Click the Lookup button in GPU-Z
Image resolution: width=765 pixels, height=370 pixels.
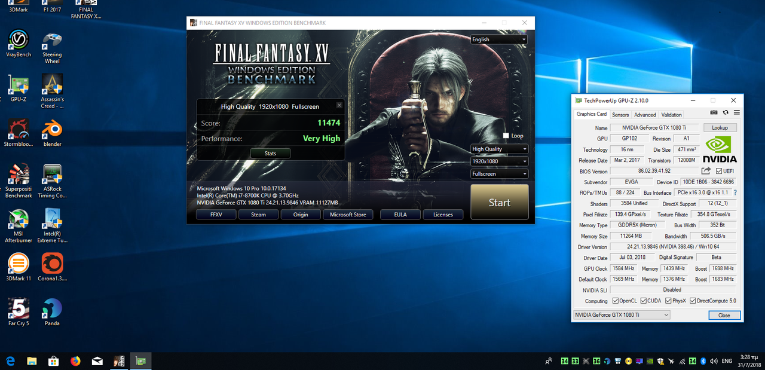click(720, 128)
